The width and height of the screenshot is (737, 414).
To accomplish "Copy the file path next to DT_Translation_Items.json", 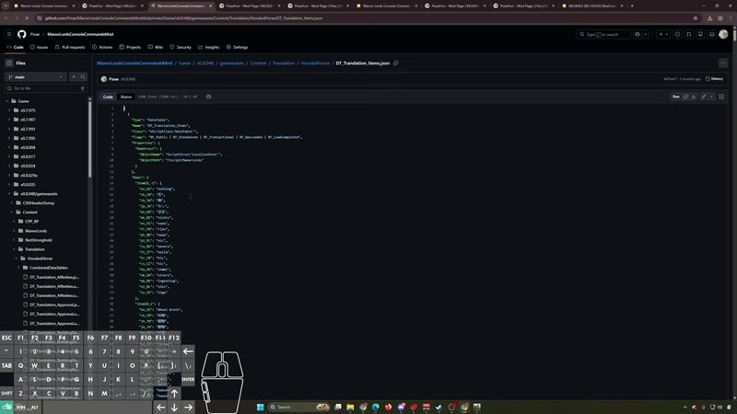I will coord(396,63).
